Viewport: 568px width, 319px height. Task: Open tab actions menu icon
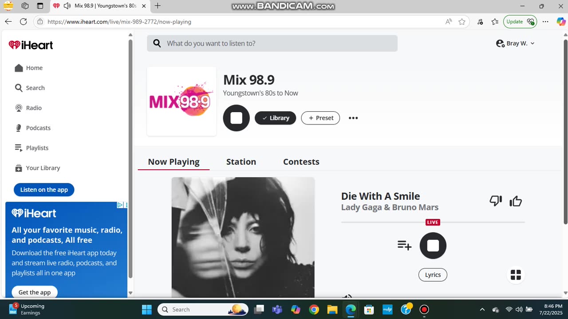click(40, 6)
